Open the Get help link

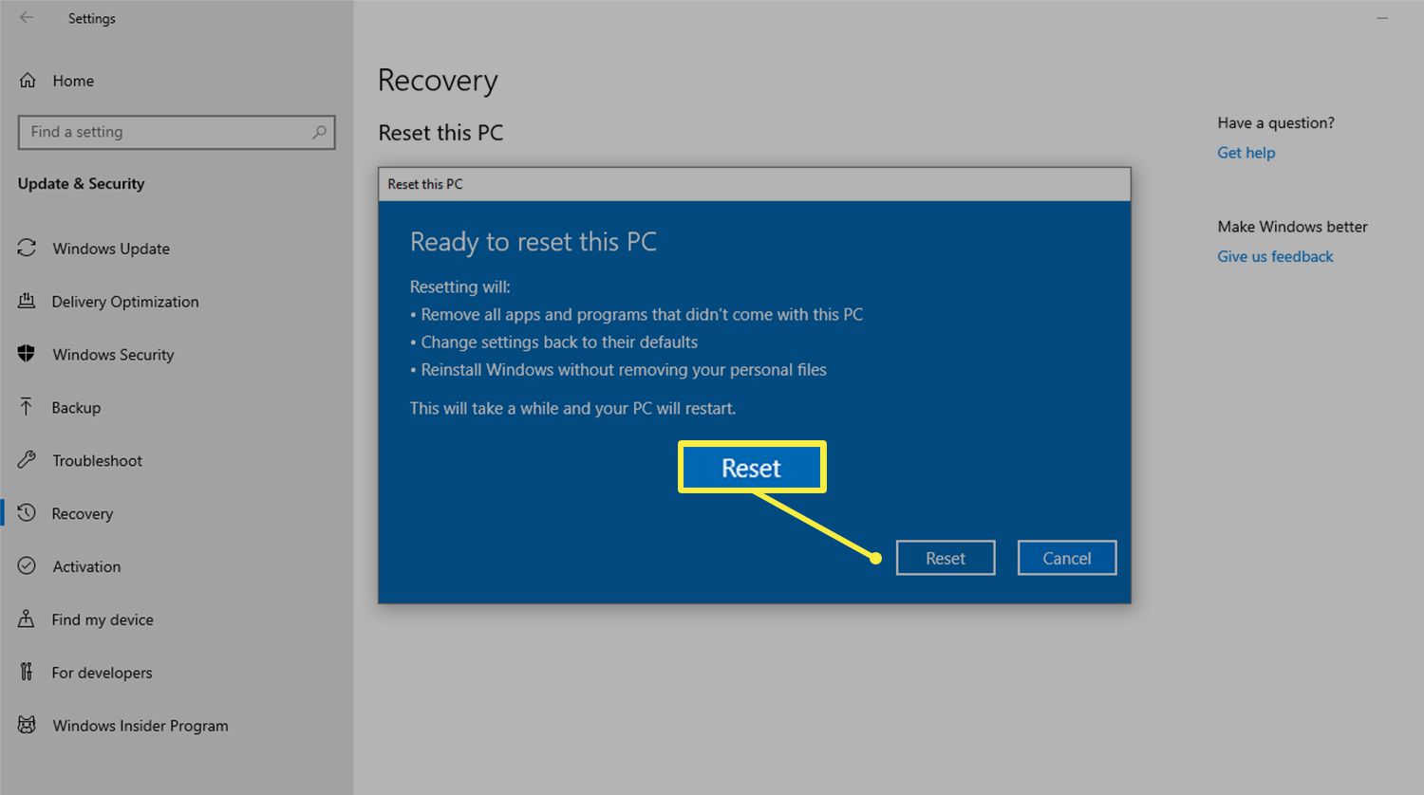[1246, 153]
